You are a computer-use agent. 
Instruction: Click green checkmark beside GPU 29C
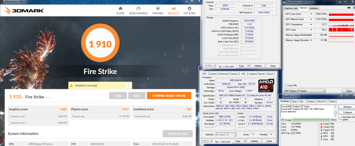coord(321,133)
